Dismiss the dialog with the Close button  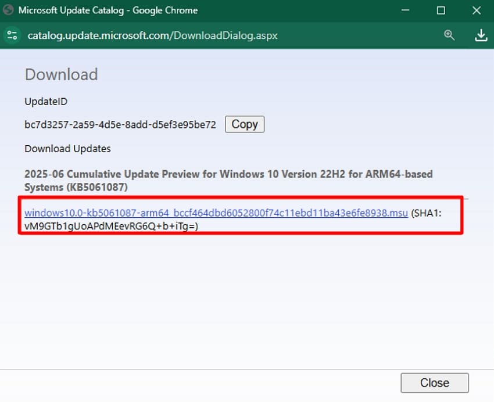(x=434, y=382)
